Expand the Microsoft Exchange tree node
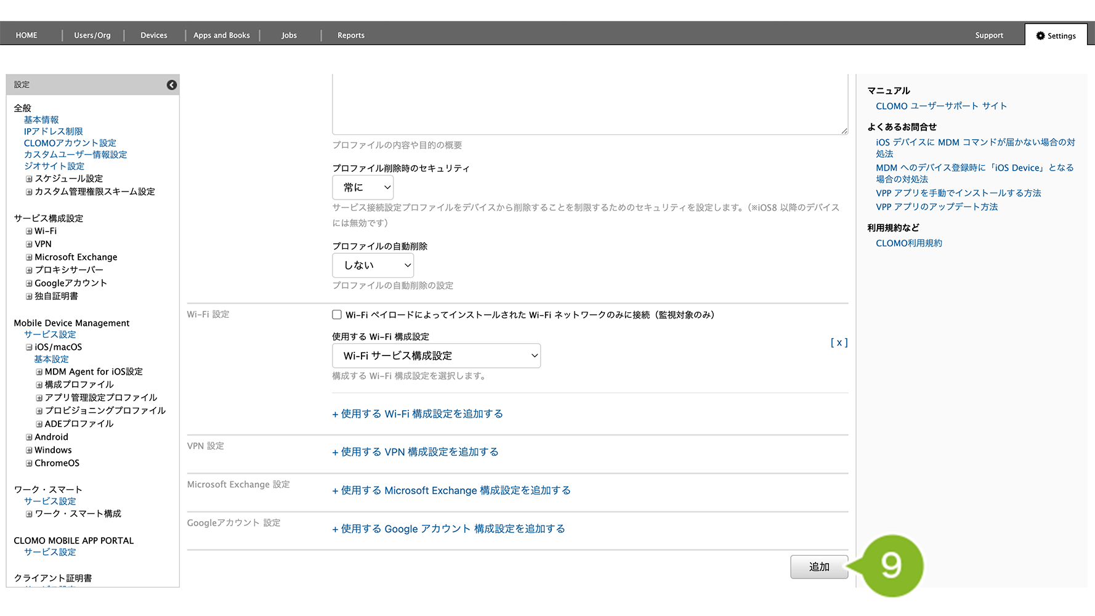Screen dimensions: 1095x616 (29, 257)
